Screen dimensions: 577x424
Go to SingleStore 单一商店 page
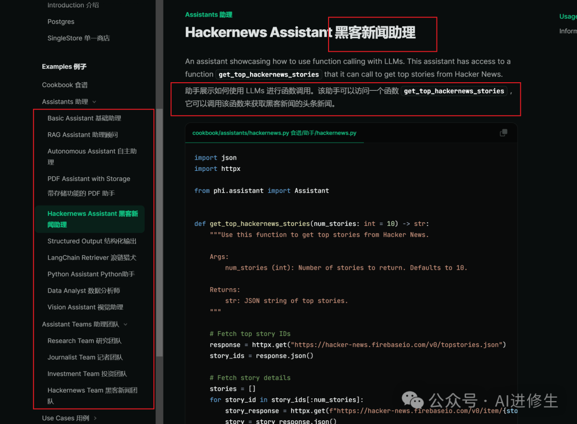79,38
